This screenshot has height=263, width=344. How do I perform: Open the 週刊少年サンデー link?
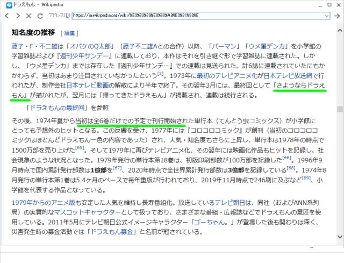pos(84,56)
